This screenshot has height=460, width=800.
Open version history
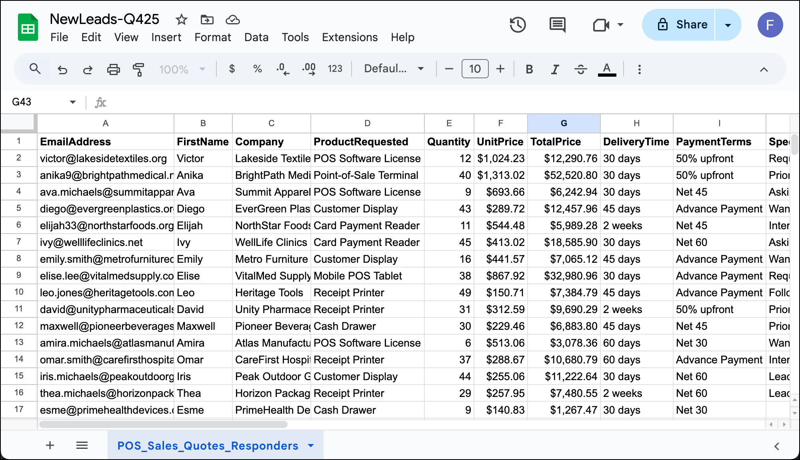point(518,25)
